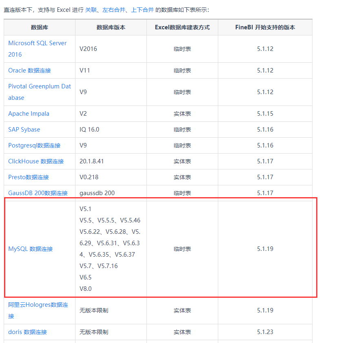
Task: Select the FineBI 开始支持的版本 header
Action: 265,27
